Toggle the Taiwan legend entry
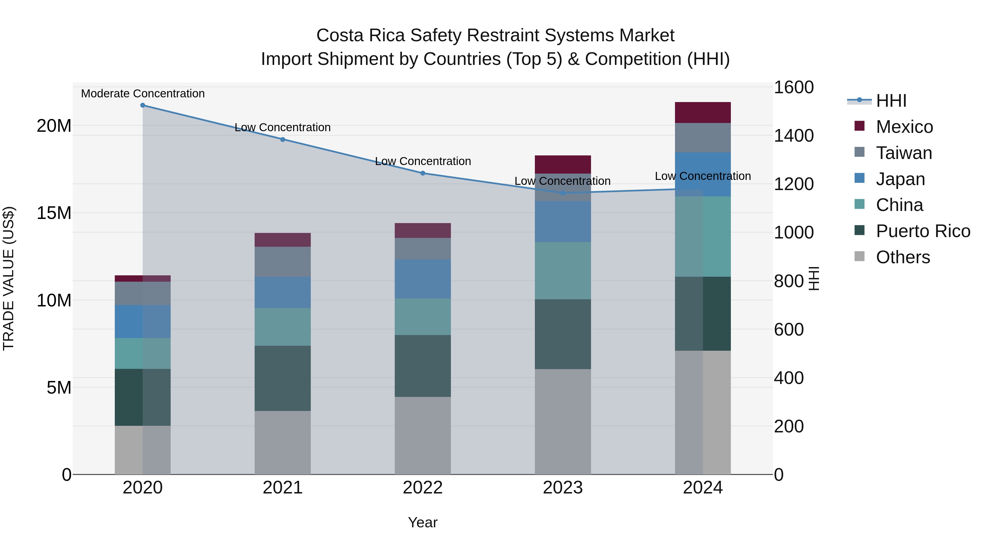This screenshot has width=991, height=557. click(893, 153)
